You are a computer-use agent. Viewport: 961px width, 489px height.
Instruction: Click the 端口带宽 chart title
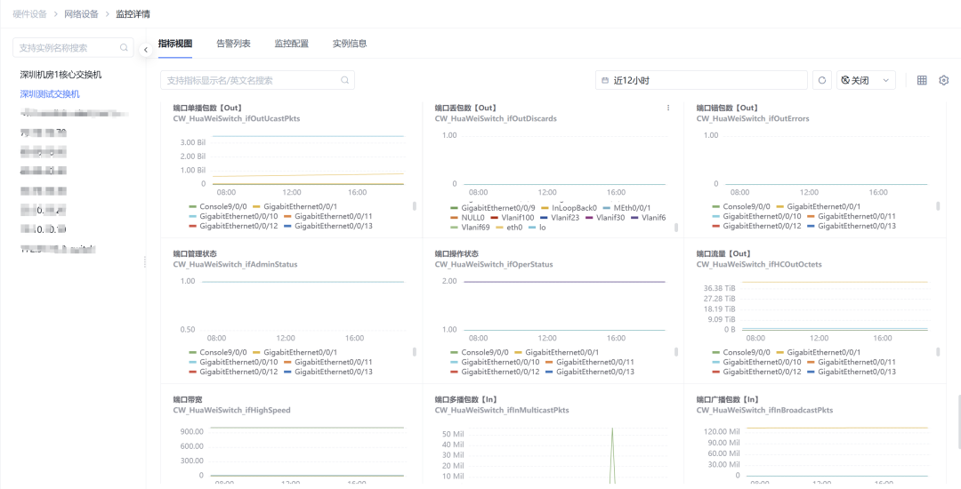point(186,399)
